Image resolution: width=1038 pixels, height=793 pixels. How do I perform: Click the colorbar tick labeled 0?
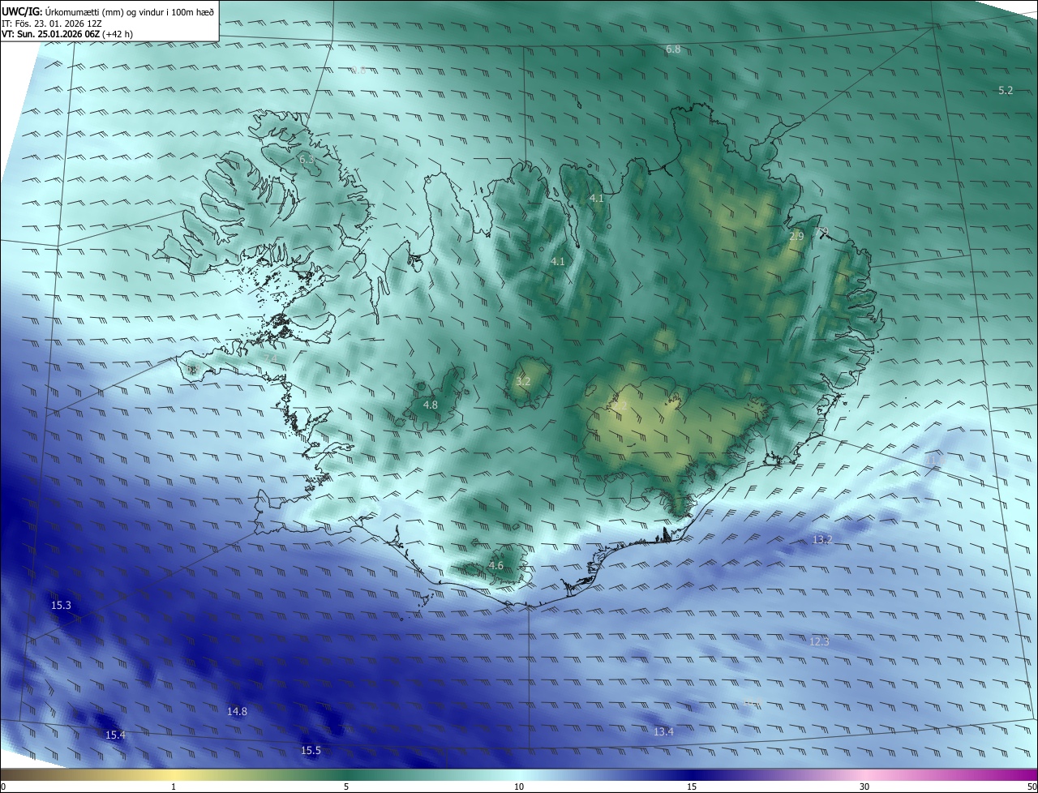(x=3, y=787)
